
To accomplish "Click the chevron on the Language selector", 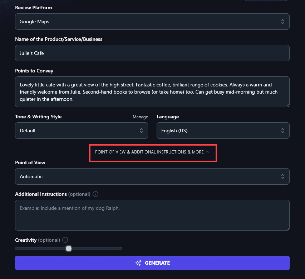I will 282,131.
